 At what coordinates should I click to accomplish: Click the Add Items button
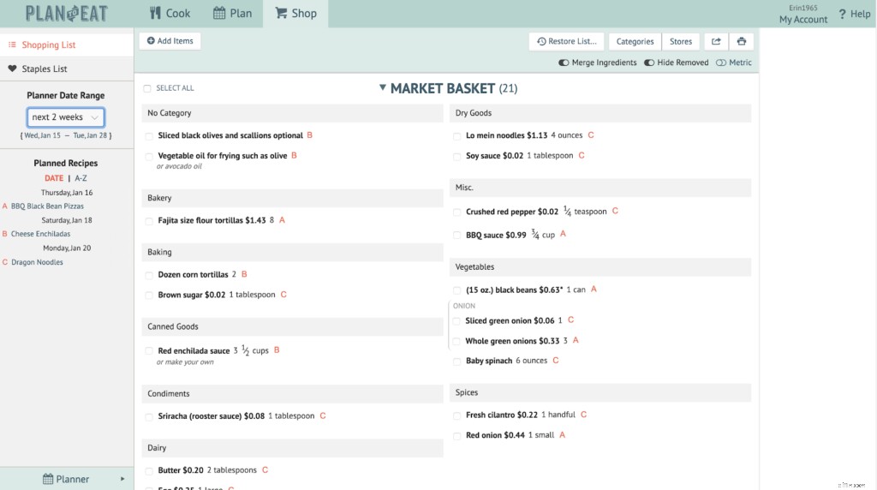click(170, 41)
